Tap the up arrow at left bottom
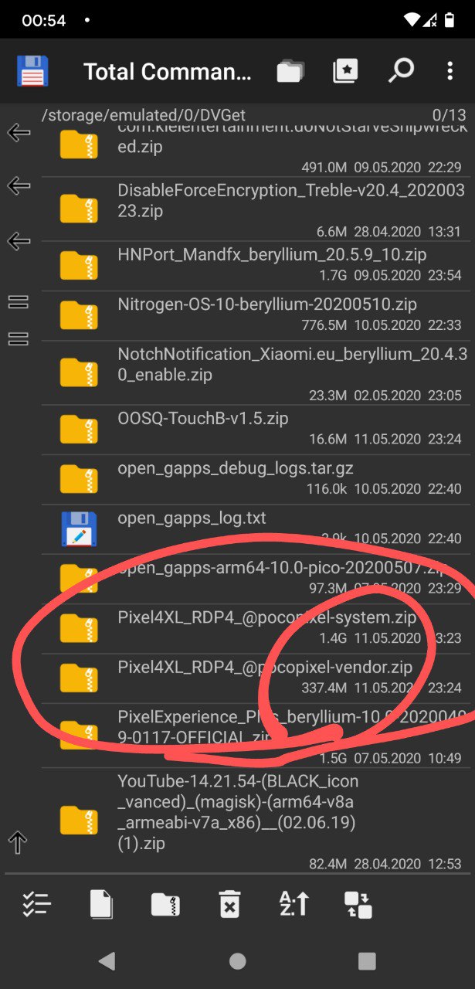Image resolution: width=475 pixels, height=989 pixels. click(x=19, y=842)
